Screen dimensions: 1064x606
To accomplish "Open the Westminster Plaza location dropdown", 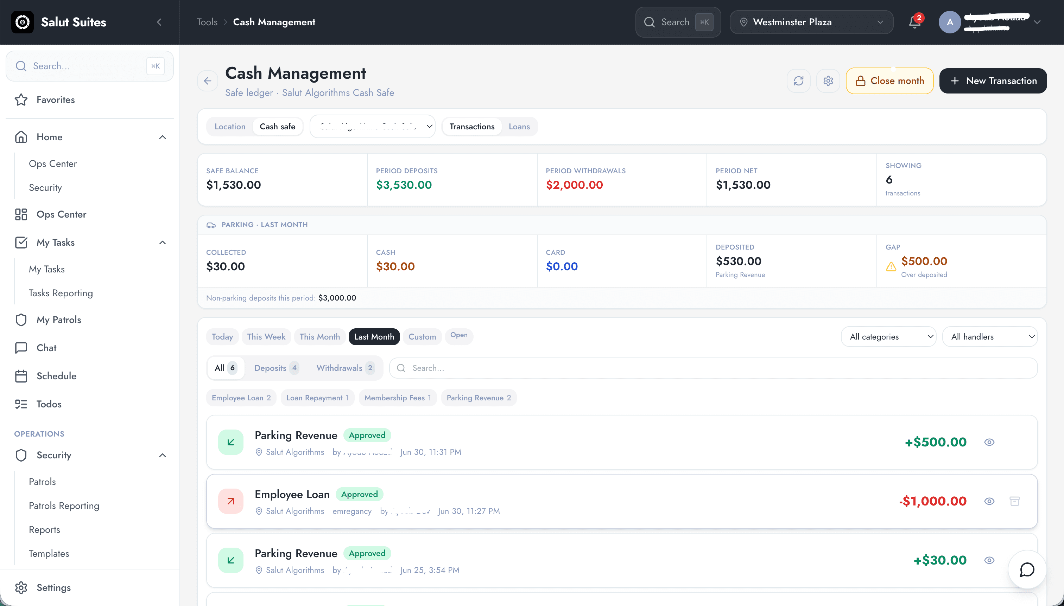I will [x=811, y=22].
